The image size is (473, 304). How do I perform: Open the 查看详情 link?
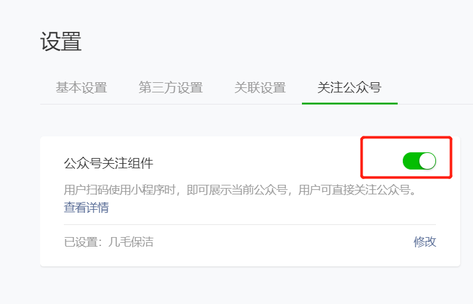[x=86, y=207]
